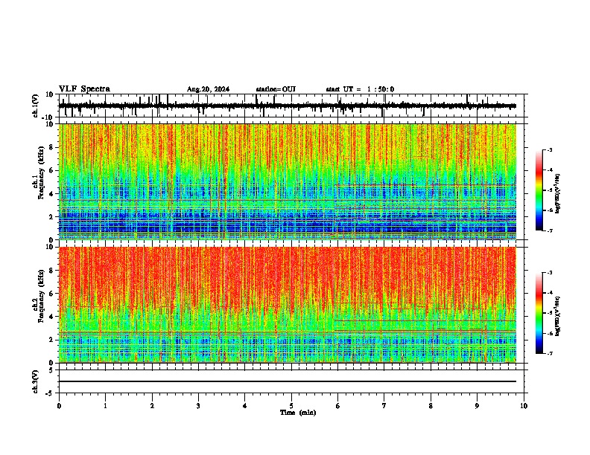This screenshot has width=590, height=455.
Task: Click the ch.1 voltage waveform trace panel
Action: pos(291,106)
